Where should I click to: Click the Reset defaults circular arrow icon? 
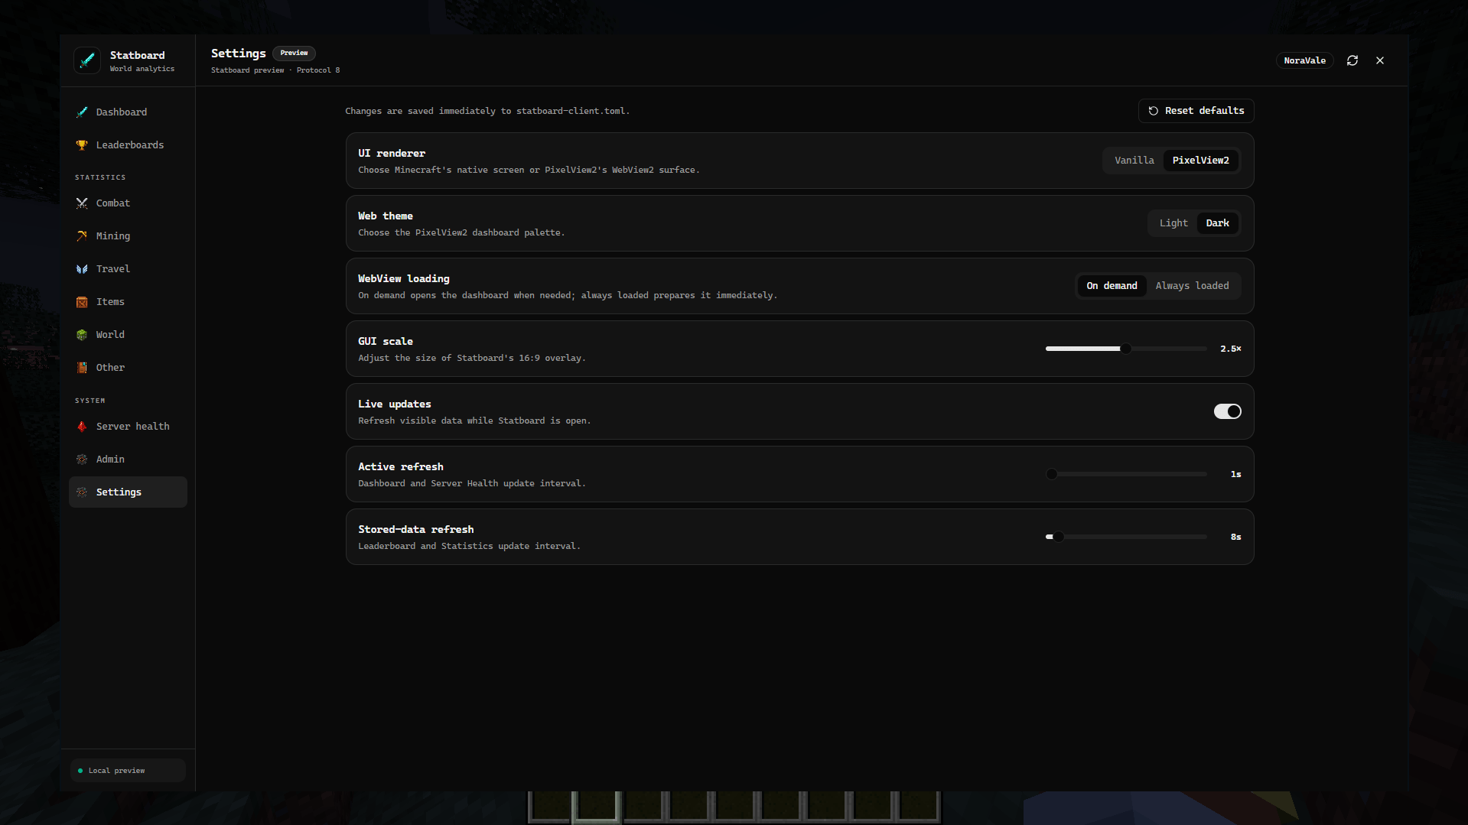(1154, 111)
